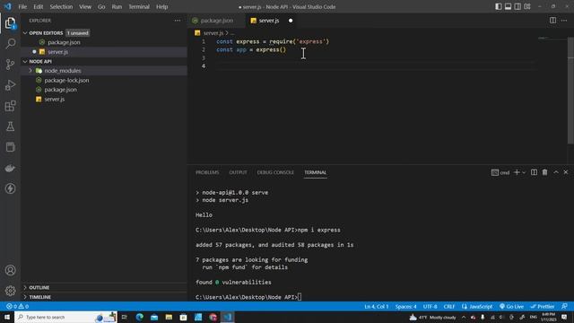Open editor more actions ellipsis
574x323 pixels.
pyautogui.click(x=564, y=21)
